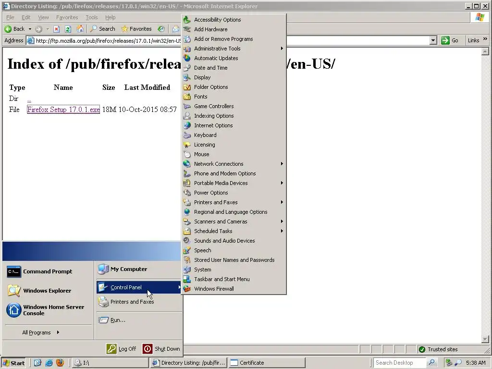The image size is (492, 369).
Task: Click the Log Off button
Action: (122, 349)
